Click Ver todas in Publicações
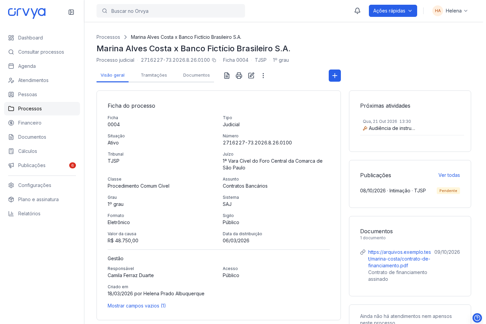Screen dimensions: 486x324 tap(449, 175)
